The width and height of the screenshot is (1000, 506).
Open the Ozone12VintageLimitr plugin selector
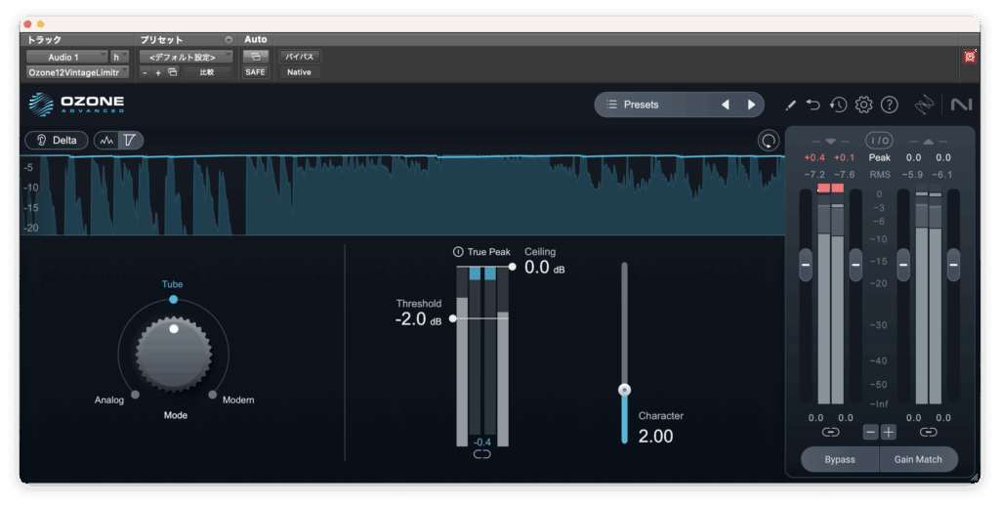click(x=77, y=72)
